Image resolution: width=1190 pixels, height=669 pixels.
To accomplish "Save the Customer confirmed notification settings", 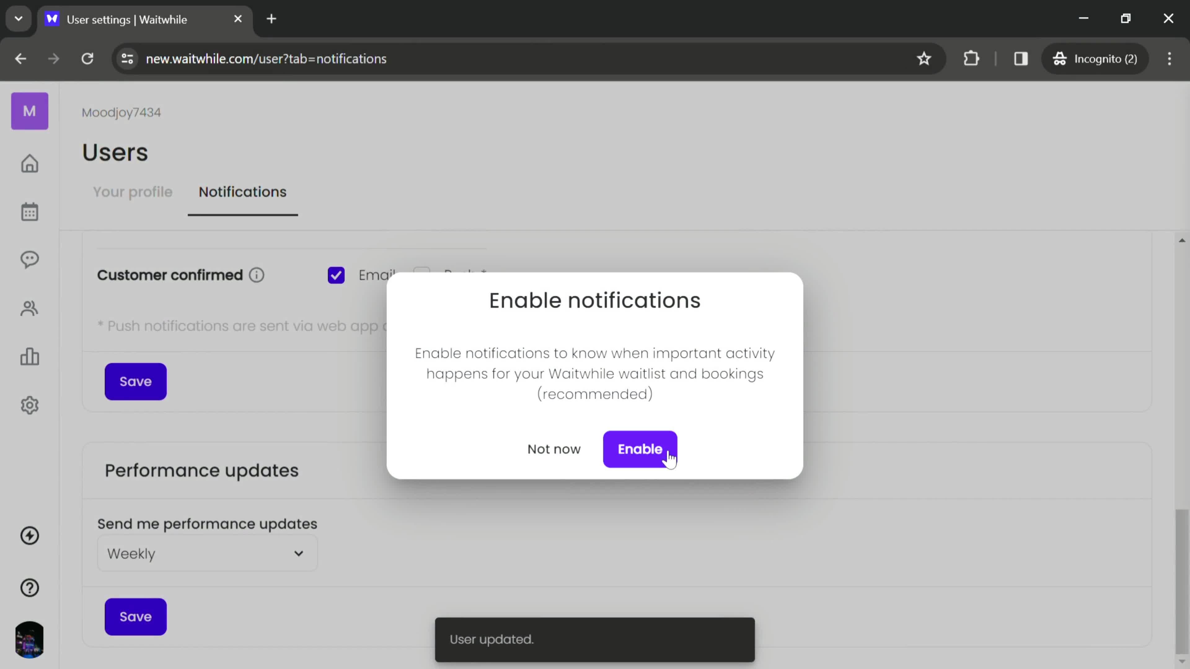I will [136, 381].
